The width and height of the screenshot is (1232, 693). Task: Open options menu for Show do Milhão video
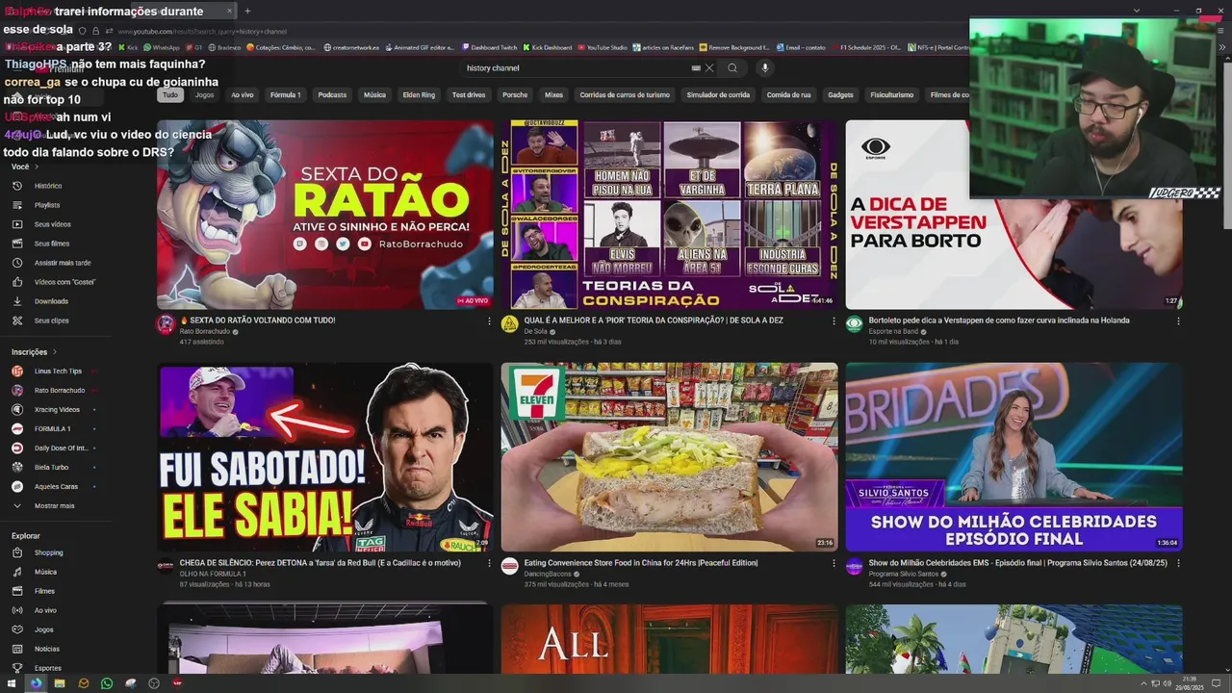tap(1178, 564)
